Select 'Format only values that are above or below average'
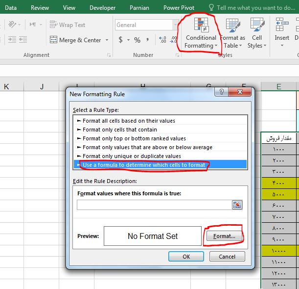The image size is (299, 289). (160, 147)
